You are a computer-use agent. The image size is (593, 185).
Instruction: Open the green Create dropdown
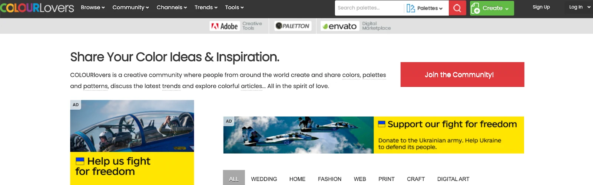(492, 8)
